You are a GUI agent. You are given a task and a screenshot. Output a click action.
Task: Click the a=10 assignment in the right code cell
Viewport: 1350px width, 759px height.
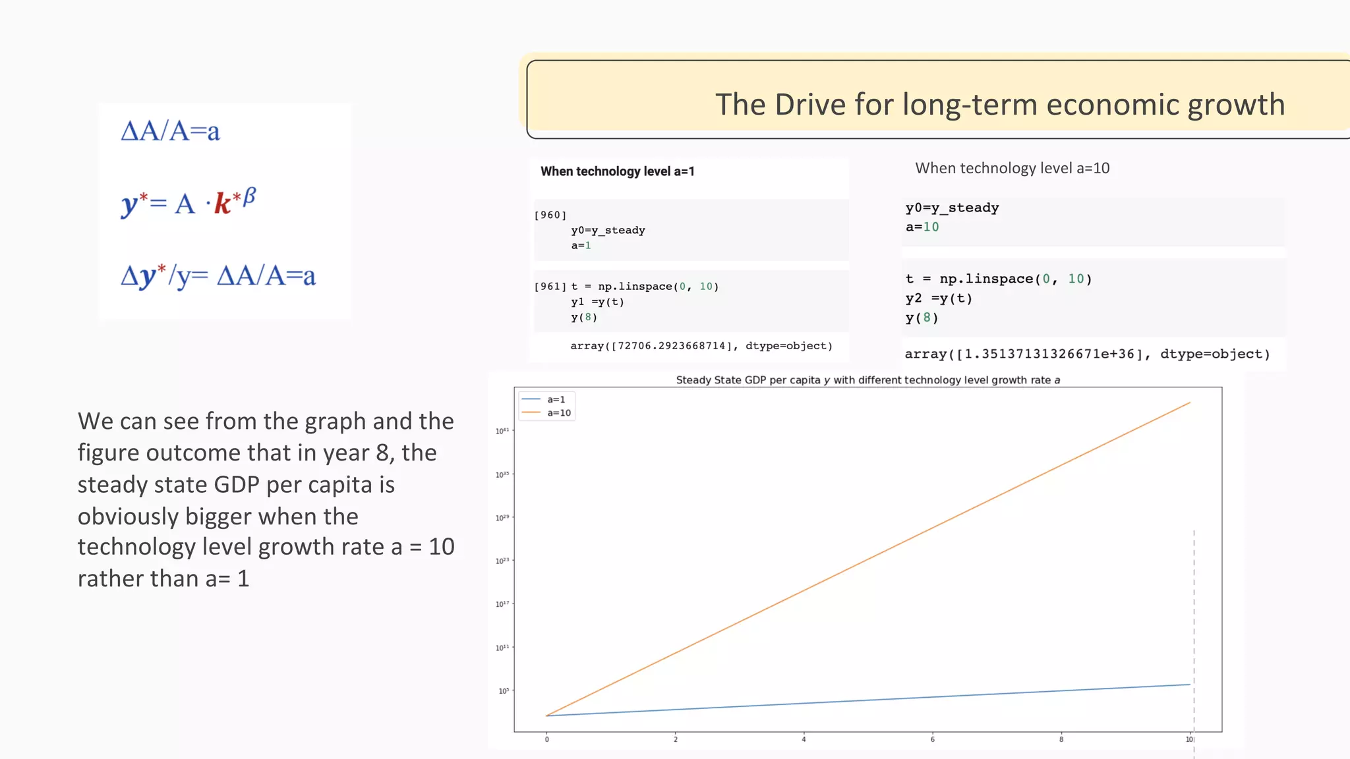[x=922, y=227]
